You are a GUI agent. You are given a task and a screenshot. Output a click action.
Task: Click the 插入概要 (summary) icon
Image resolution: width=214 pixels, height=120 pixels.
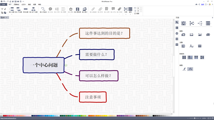click(63, 9)
